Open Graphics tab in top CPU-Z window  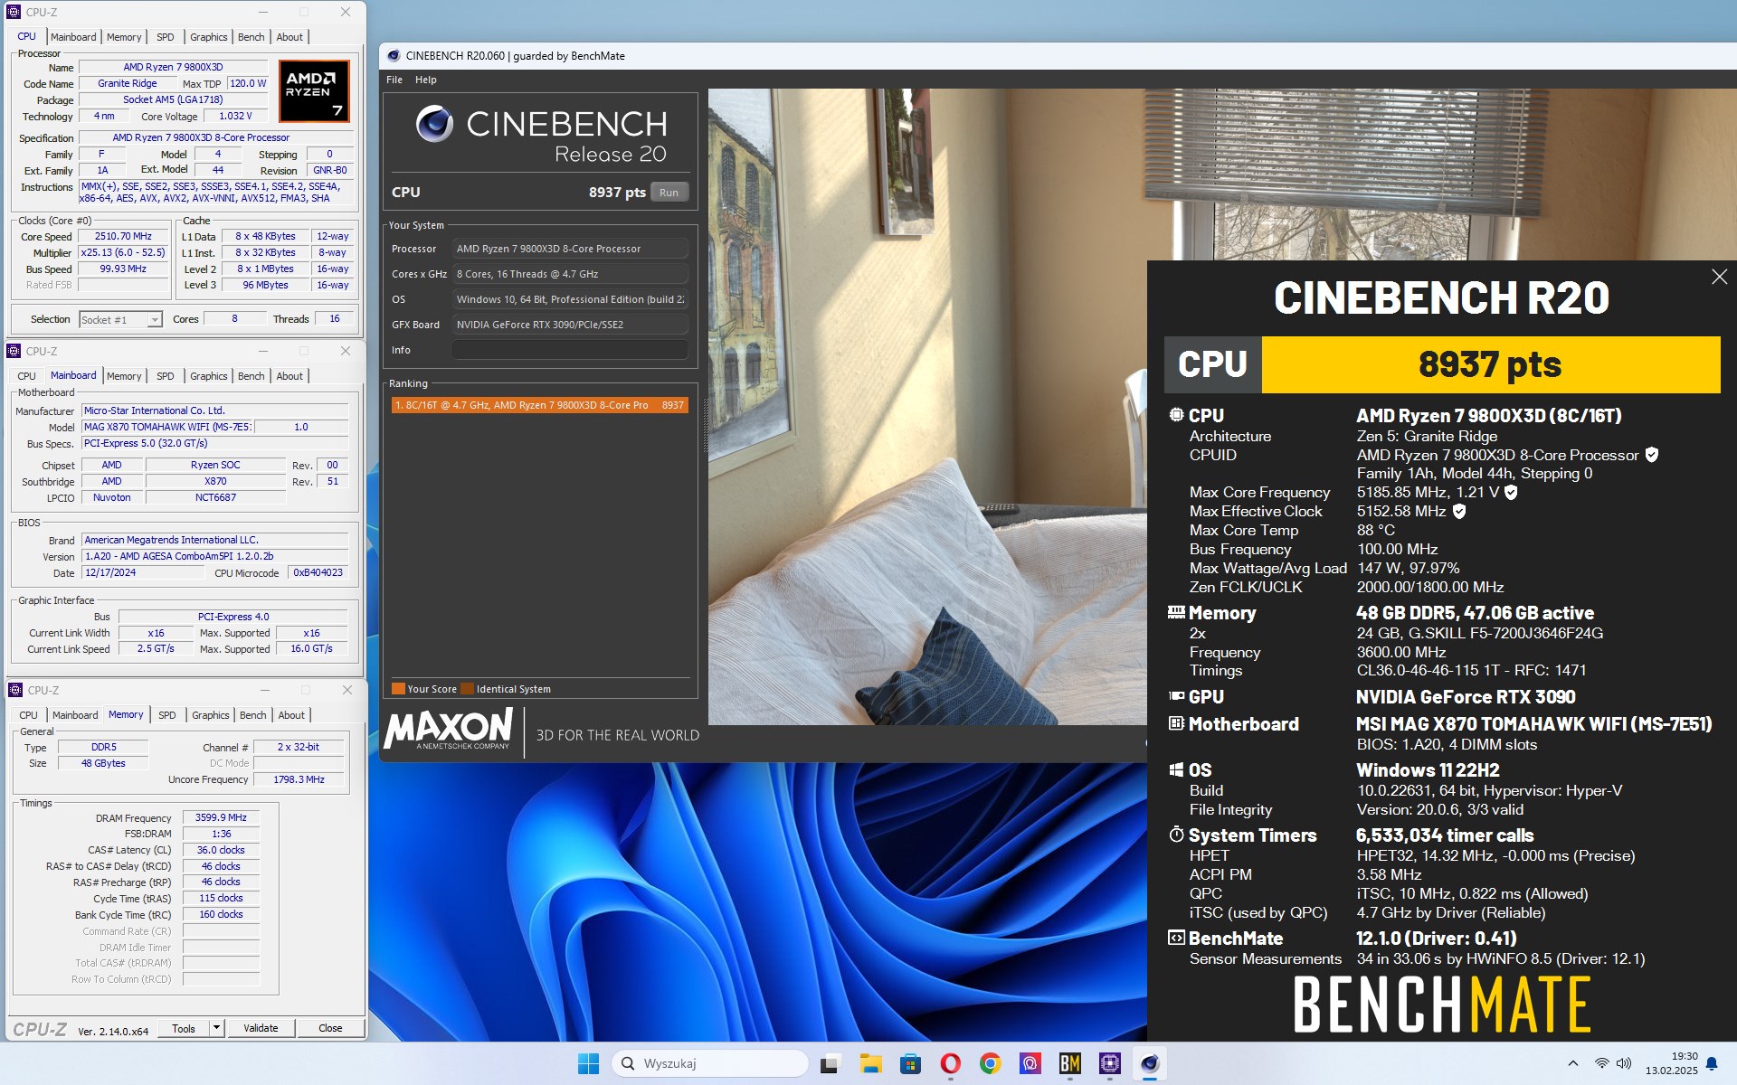coord(208,37)
